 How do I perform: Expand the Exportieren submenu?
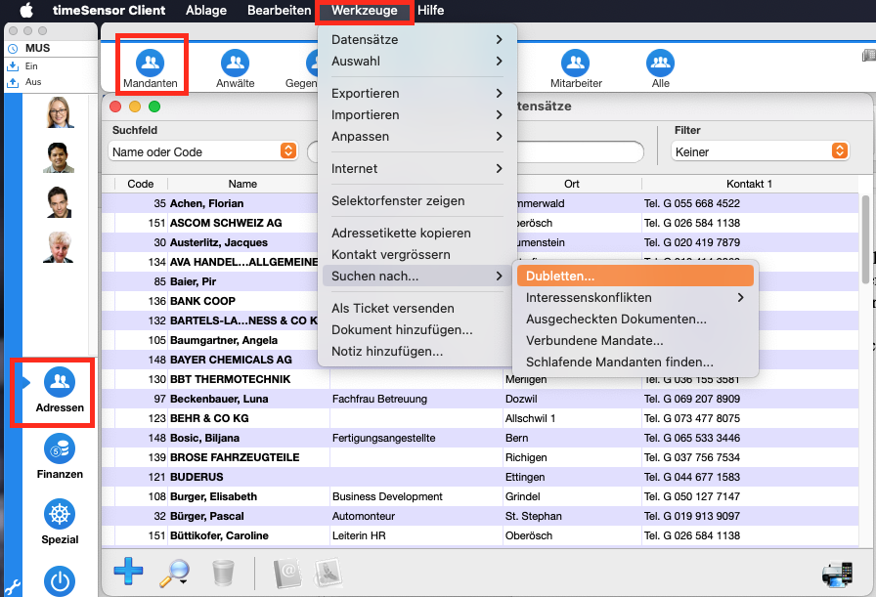[x=417, y=93]
